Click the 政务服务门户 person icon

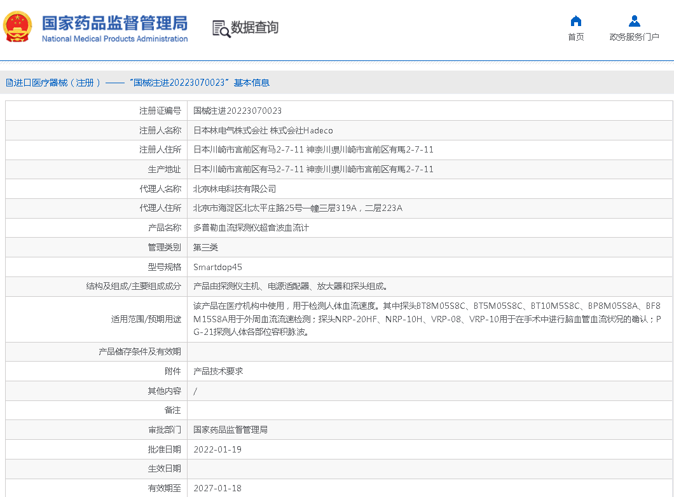(x=634, y=21)
